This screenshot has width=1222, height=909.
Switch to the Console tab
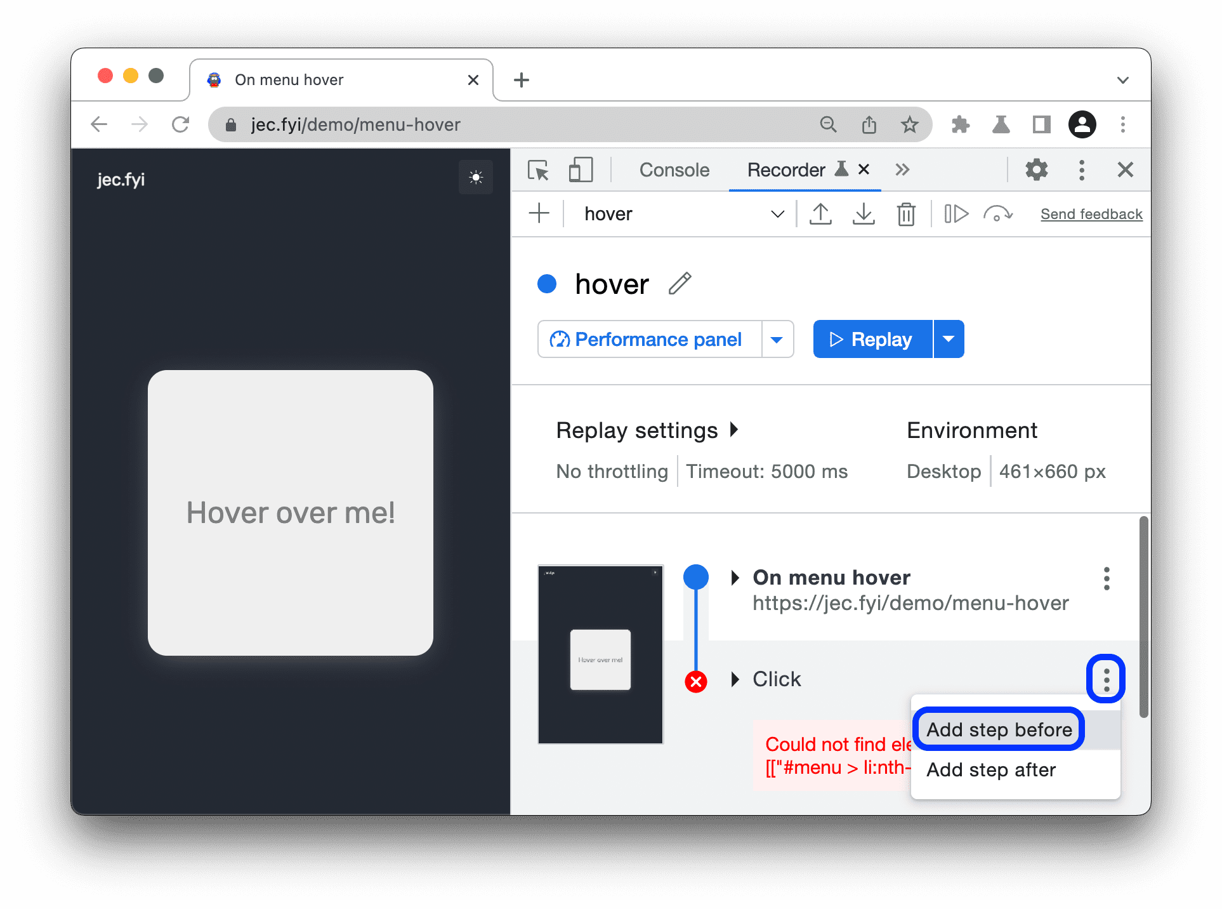tap(674, 170)
